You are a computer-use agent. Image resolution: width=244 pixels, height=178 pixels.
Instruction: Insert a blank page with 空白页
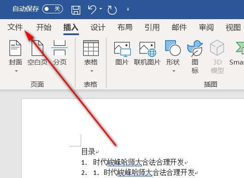pos(37,53)
